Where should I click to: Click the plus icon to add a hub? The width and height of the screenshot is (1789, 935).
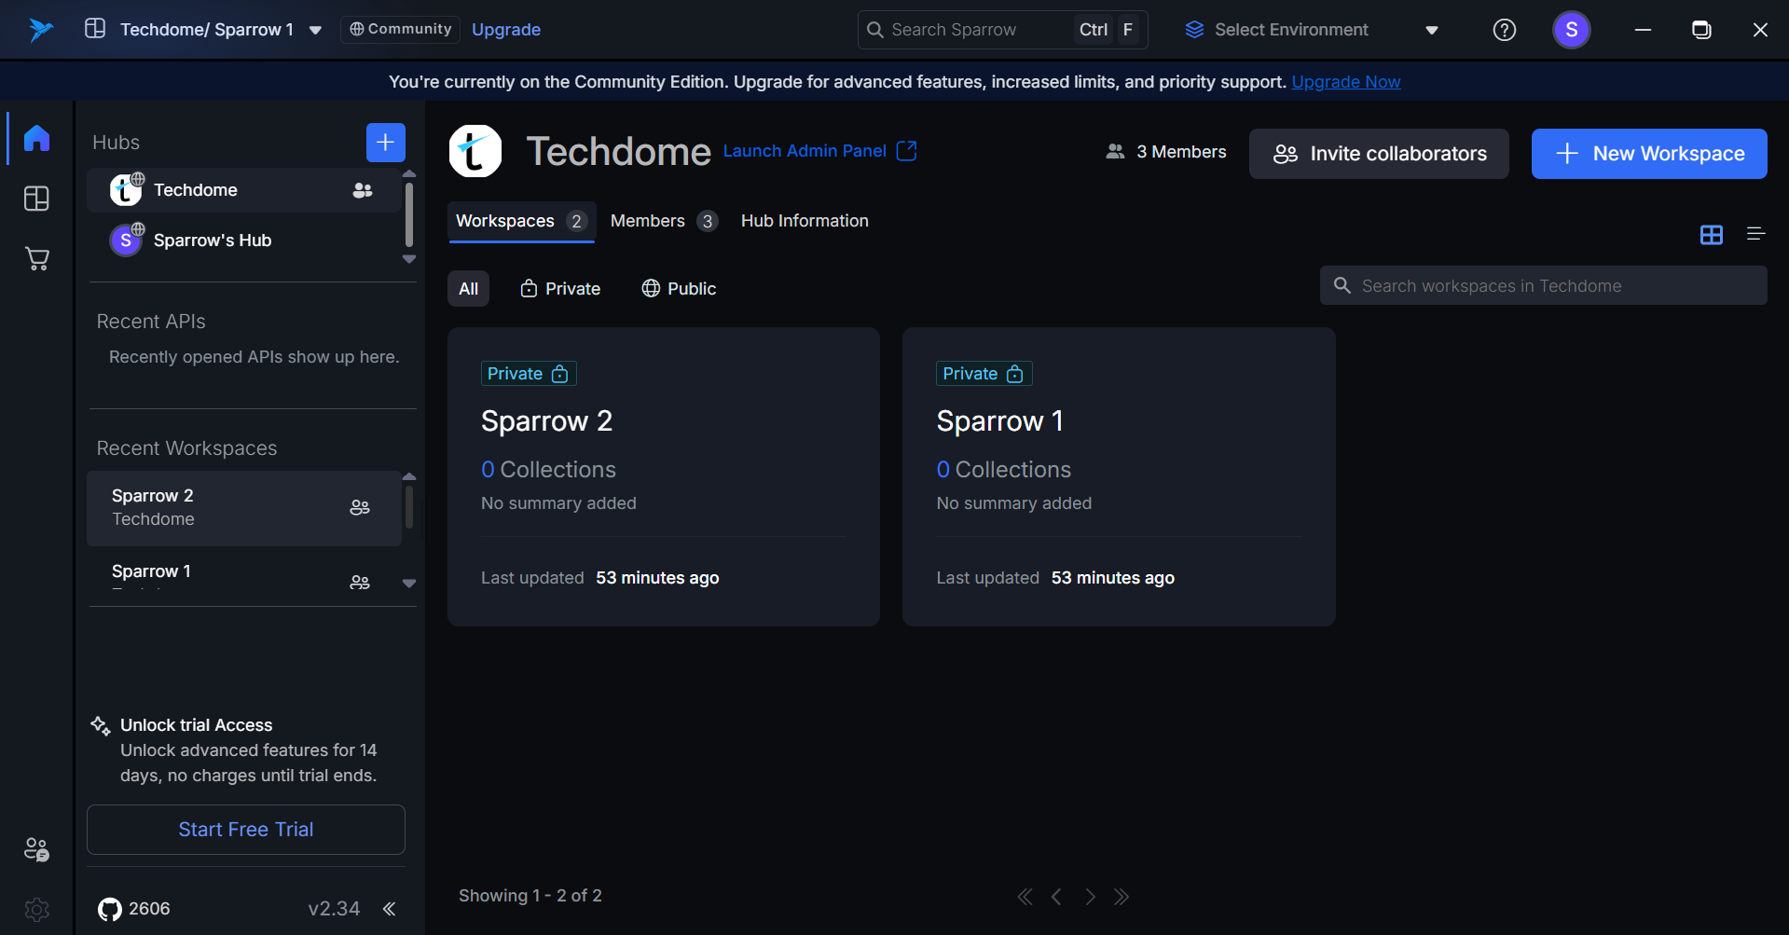click(385, 143)
